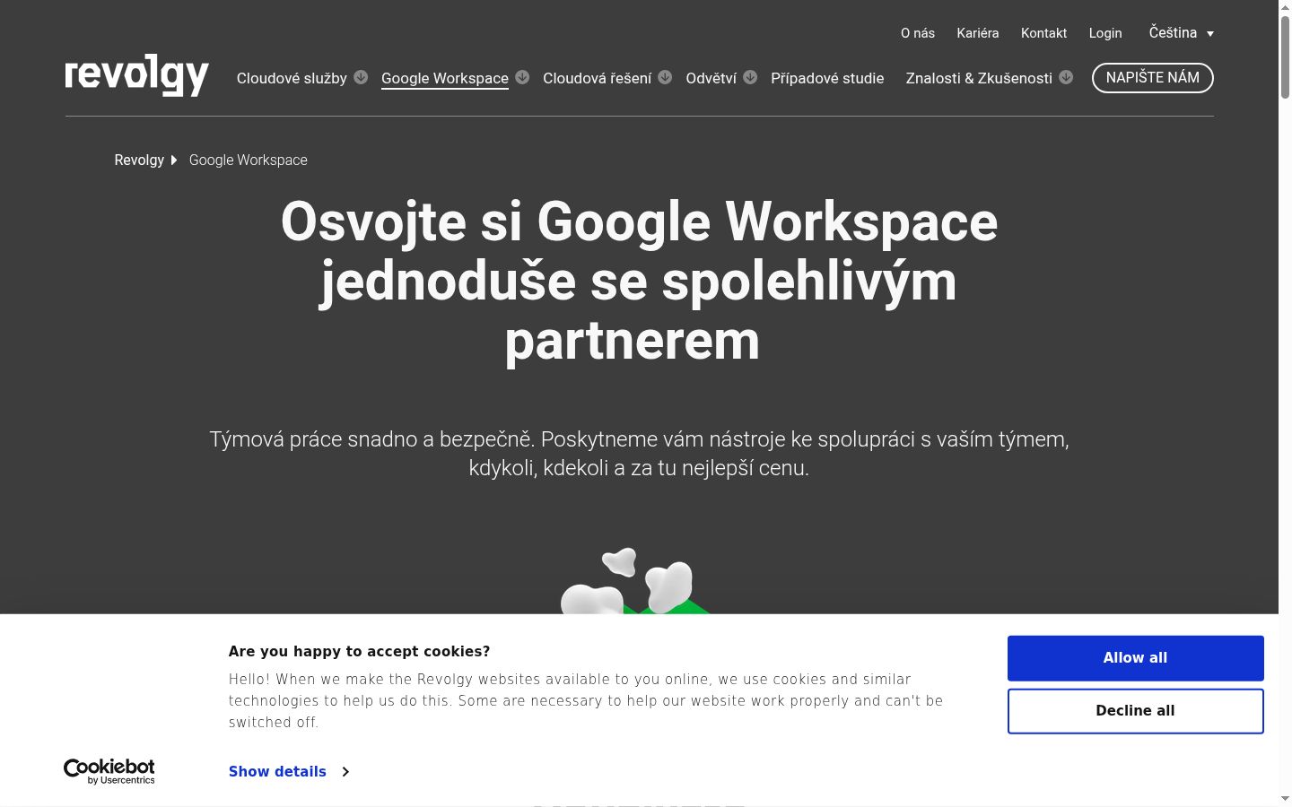Click the scrollbar down arrow
This screenshot has height=807, width=1292.
1285,799
